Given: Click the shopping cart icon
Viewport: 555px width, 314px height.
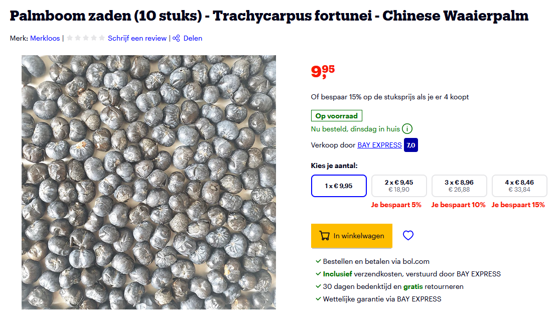Looking at the screenshot, I should point(325,236).
